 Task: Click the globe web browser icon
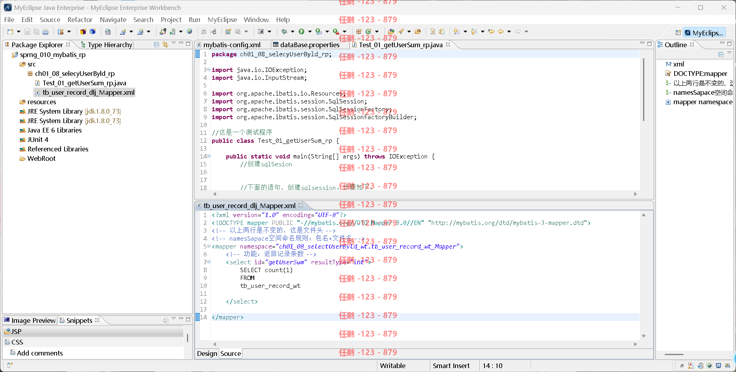pos(190,31)
